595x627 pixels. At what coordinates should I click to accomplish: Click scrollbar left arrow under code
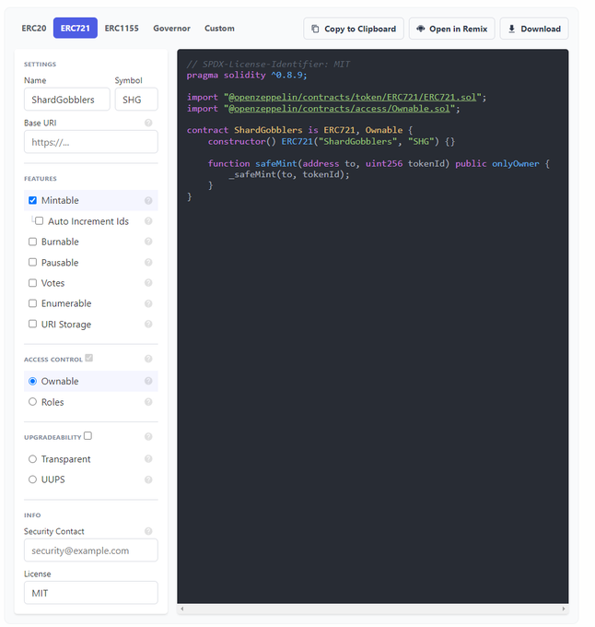(182, 609)
